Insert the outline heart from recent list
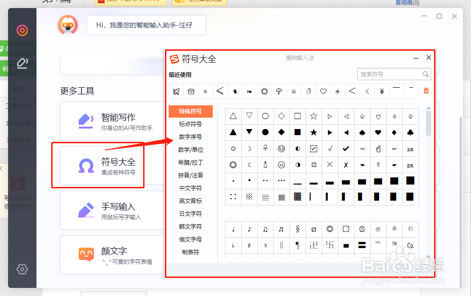This screenshot has height=296, width=471. pyautogui.click(x=323, y=91)
